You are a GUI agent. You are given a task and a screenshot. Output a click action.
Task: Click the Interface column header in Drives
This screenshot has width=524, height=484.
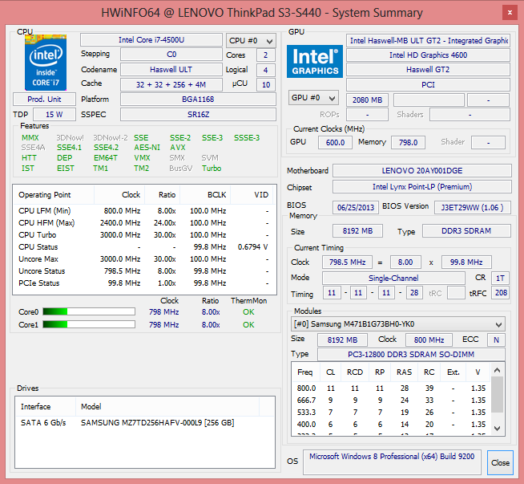click(x=45, y=407)
